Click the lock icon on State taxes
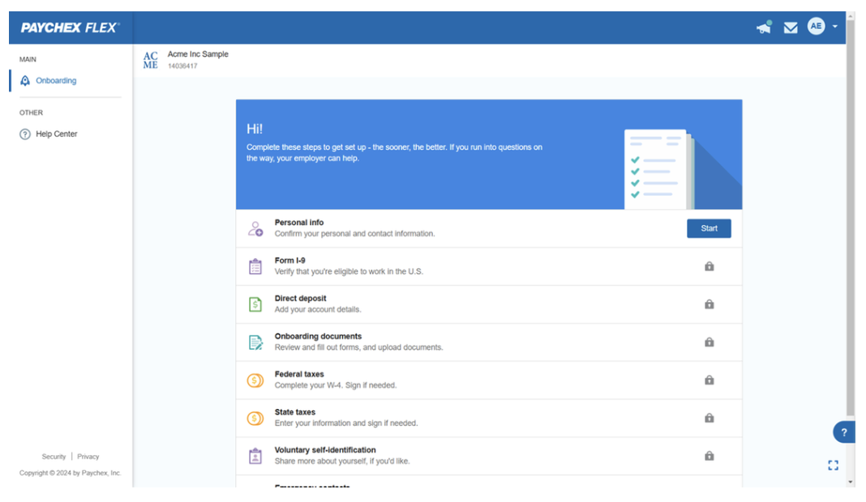This screenshot has height=502, width=866. [709, 418]
